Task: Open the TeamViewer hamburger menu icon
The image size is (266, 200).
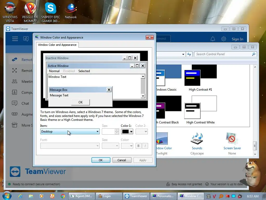Action: (15, 39)
